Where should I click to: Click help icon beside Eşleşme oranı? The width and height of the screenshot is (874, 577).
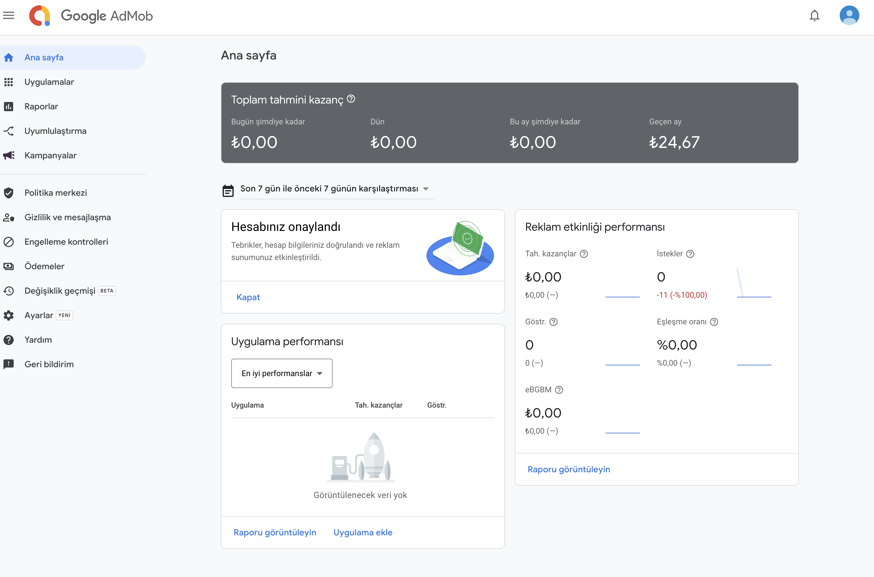pos(714,322)
